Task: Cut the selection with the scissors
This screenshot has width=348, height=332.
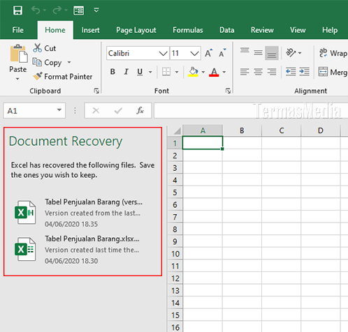Action: (x=44, y=48)
